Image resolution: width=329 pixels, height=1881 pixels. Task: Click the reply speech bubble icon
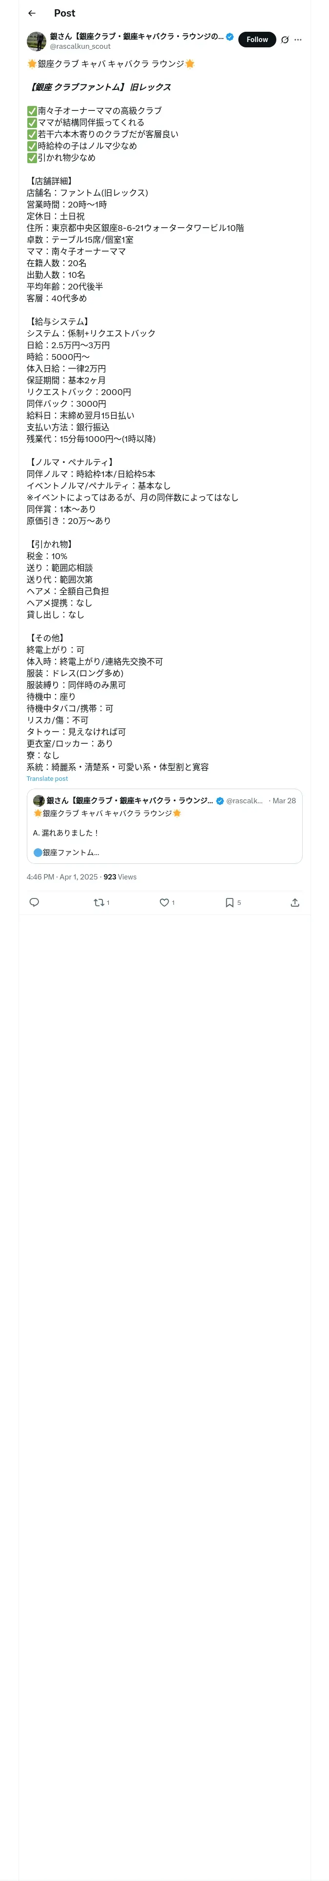pos(34,902)
